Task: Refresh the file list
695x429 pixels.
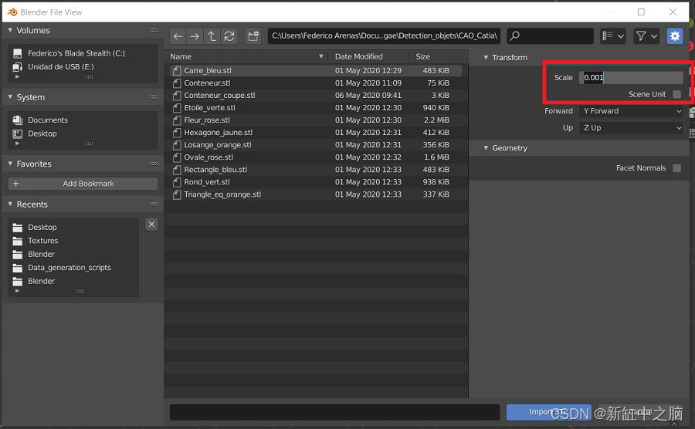Action: click(229, 35)
